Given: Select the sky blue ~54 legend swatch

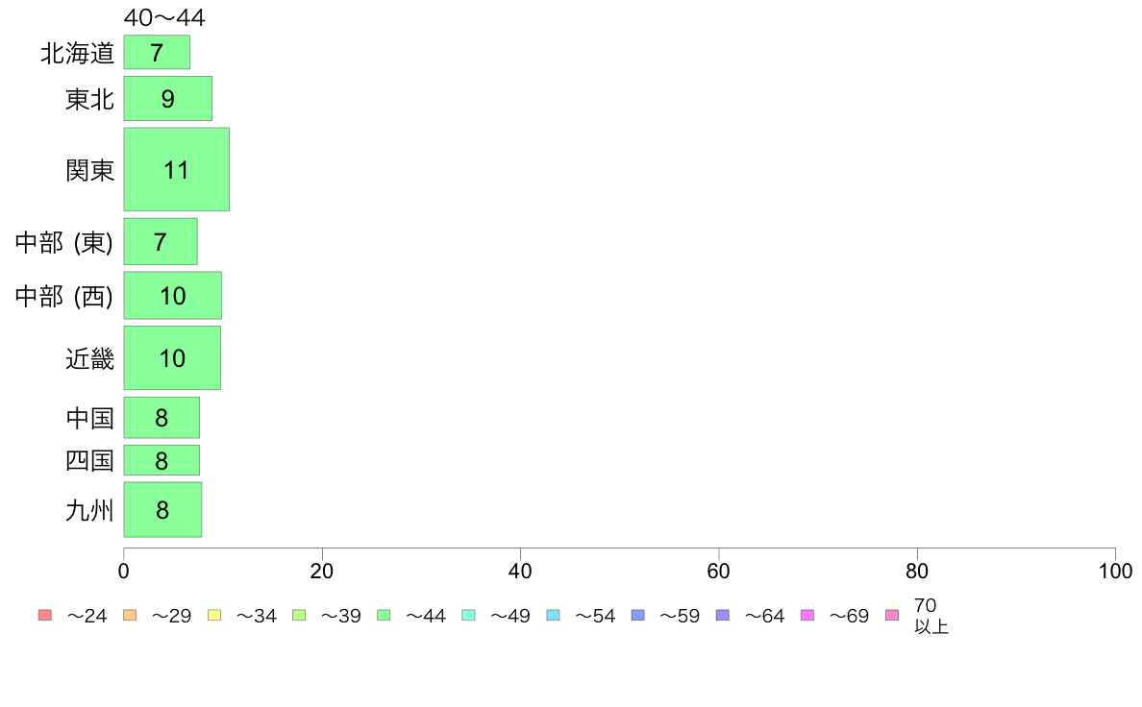Looking at the screenshot, I should [553, 615].
